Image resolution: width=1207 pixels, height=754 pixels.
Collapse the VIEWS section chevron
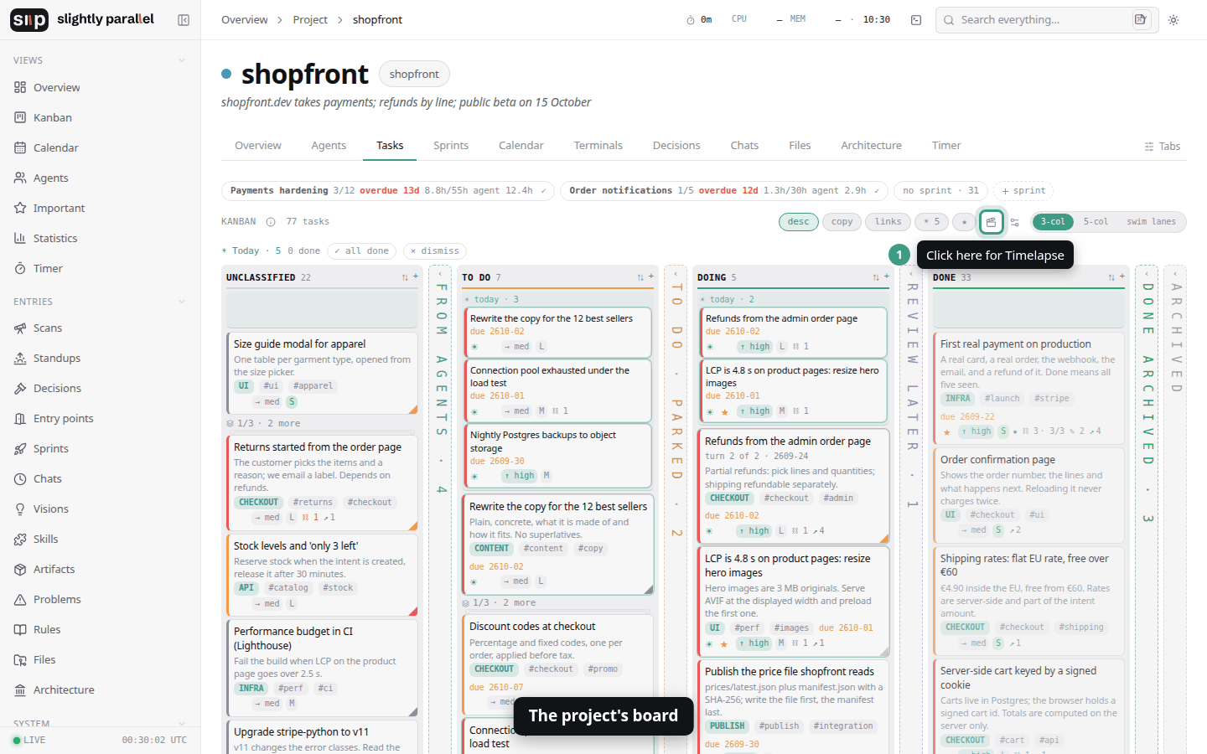(182, 60)
